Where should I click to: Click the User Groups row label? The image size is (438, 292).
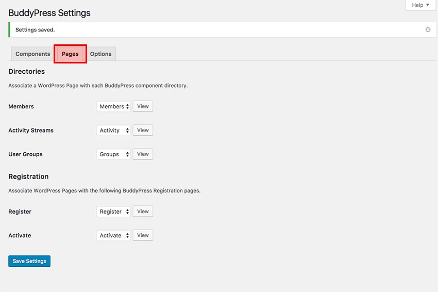(25, 154)
